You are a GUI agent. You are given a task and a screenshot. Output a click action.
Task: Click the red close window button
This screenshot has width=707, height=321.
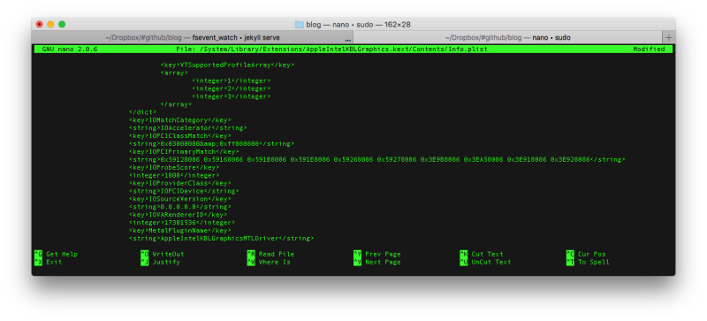point(40,25)
